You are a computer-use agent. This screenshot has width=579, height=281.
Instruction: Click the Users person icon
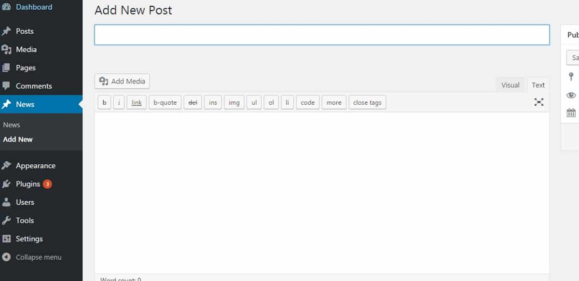(6, 202)
